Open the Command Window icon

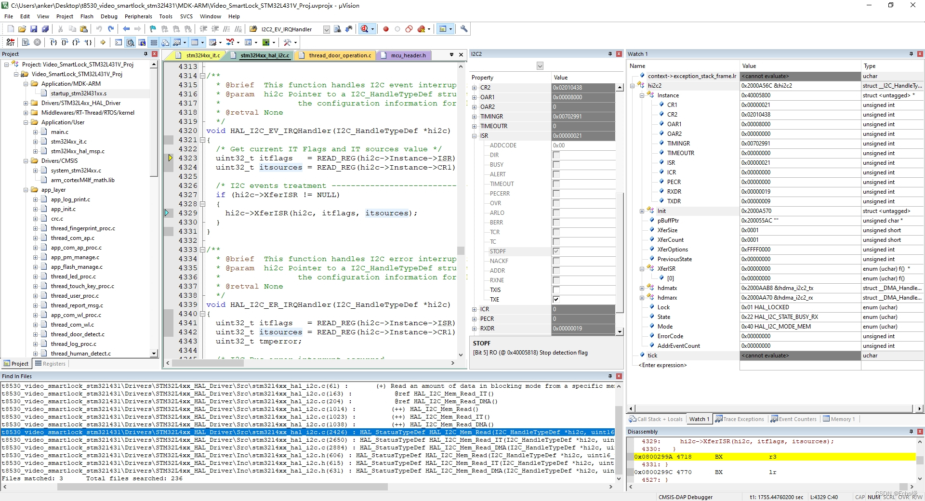coord(119,42)
